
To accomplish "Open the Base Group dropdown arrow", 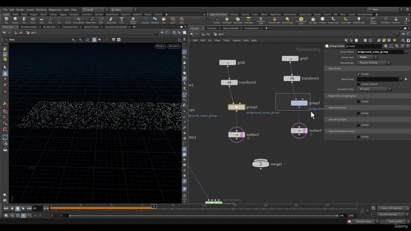I will click(401, 79).
